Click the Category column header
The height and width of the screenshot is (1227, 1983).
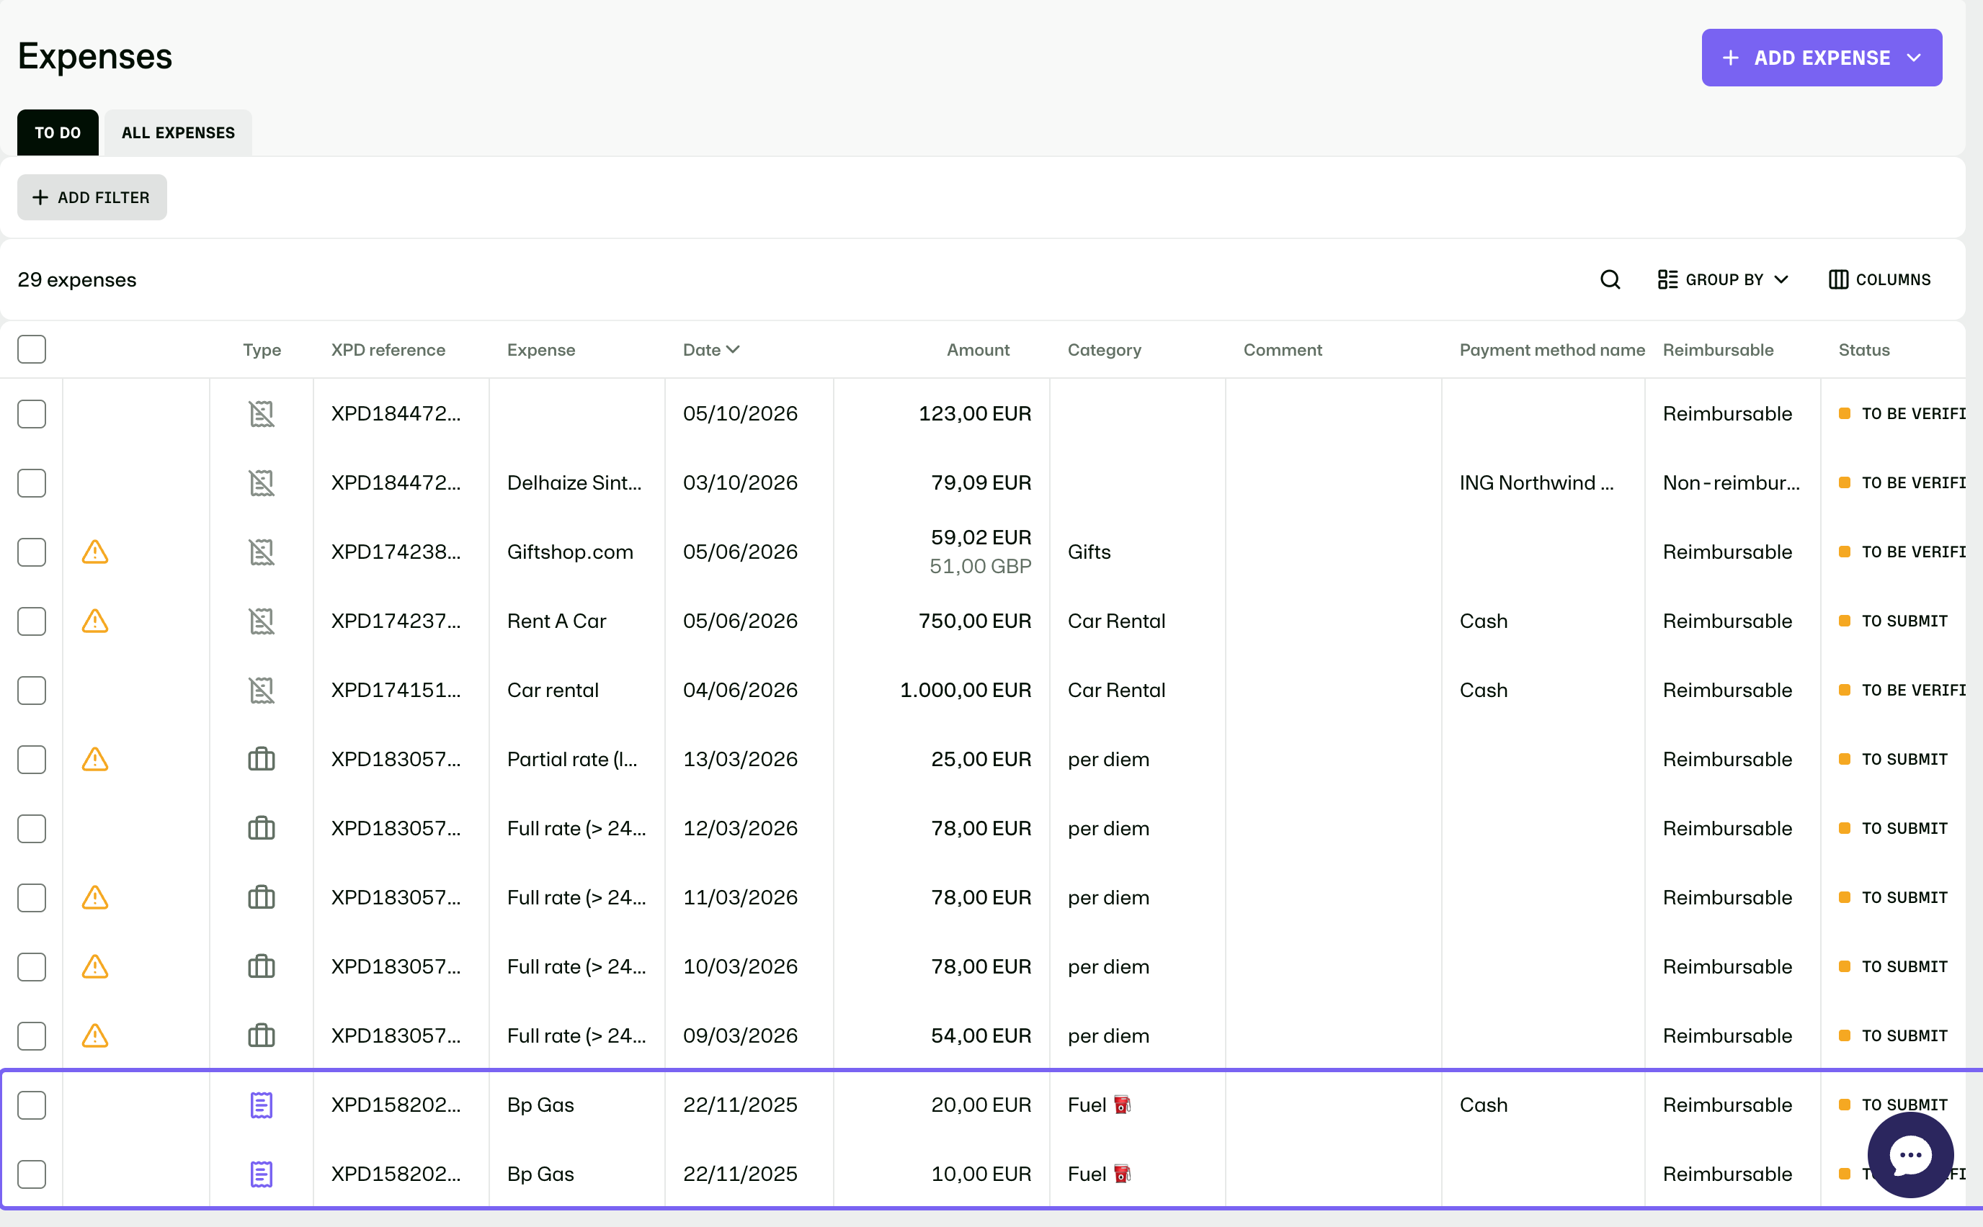click(1105, 350)
